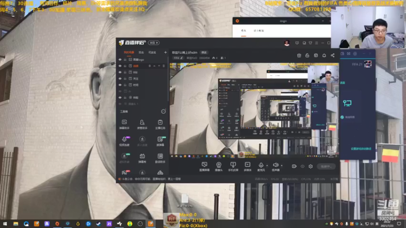Expand the speaker options arrow
The width and height of the screenshot is (406, 228).
[x=282, y=166]
